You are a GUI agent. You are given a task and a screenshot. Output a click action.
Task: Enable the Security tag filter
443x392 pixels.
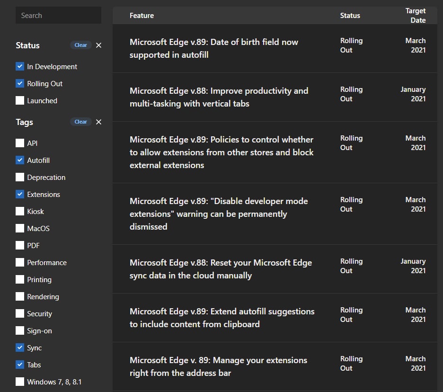[x=20, y=313]
